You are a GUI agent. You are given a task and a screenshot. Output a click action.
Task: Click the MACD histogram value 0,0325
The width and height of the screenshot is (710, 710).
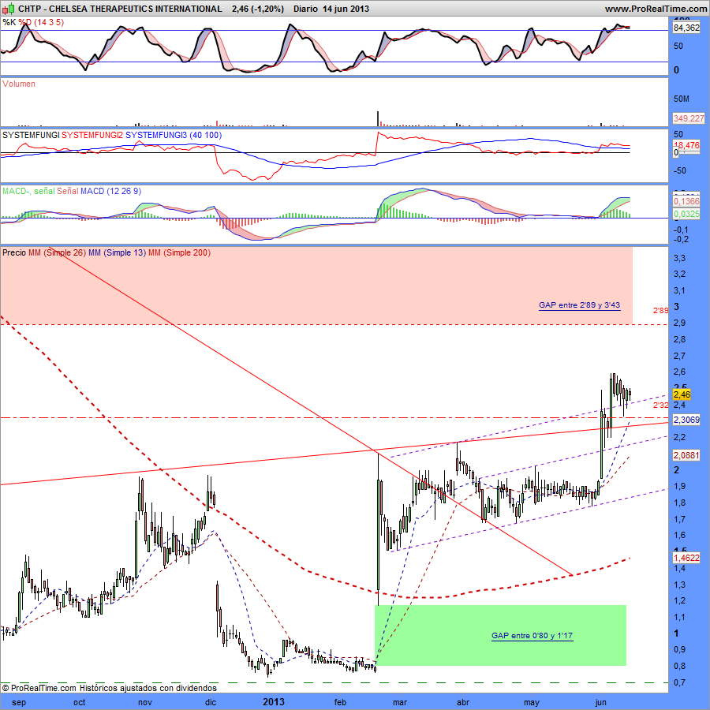point(686,214)
